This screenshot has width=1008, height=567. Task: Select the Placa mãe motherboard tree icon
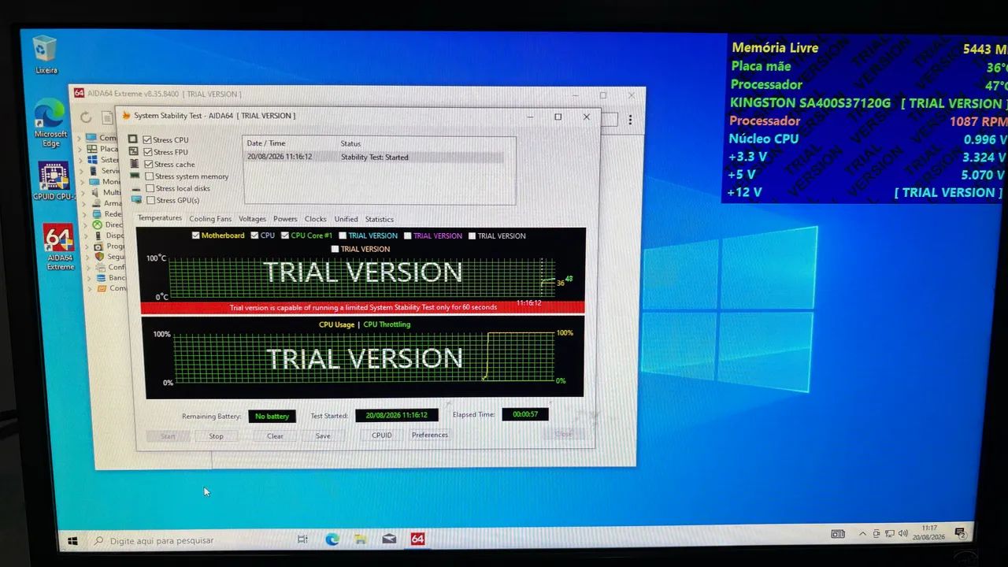91,149
